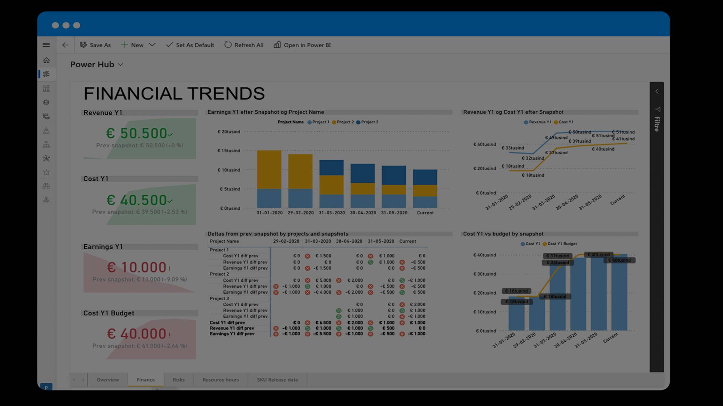This screenshot has height=406, width=723.
Task: Click Save As button
Action: [x=96, y=45]
